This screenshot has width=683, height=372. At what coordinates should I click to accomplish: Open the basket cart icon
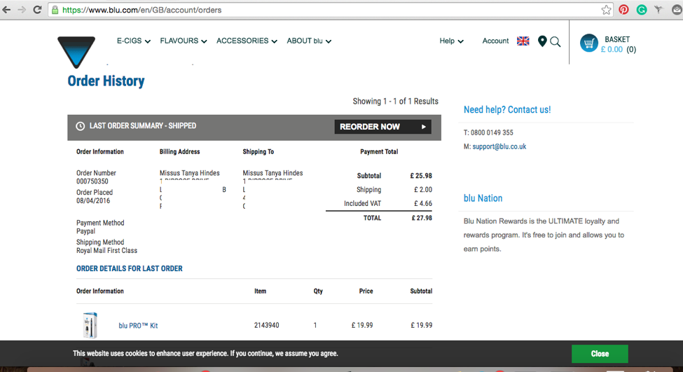tap(588, 43)
